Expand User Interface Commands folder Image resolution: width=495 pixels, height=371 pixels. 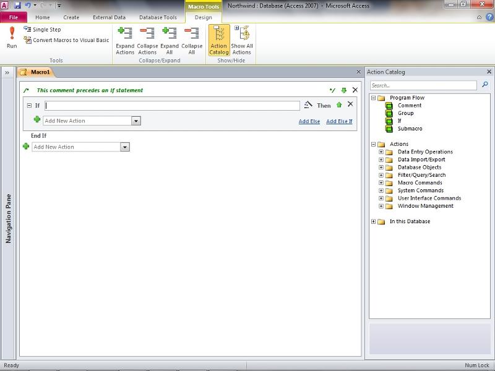coord(381,198)
